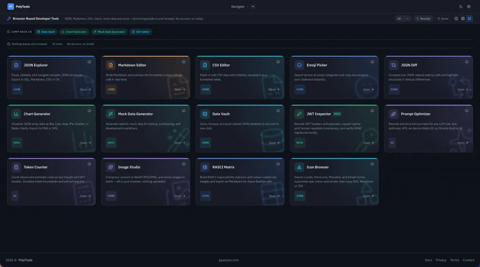Jump back into Data Vault chip
The image size is (480, 267).
click(x=46, y=32)
